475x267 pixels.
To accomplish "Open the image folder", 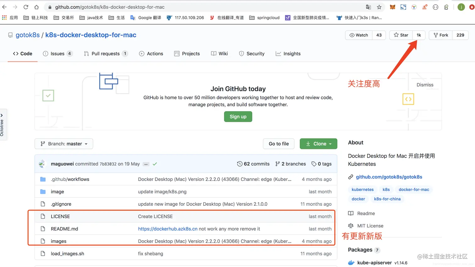I will (57, 192).
